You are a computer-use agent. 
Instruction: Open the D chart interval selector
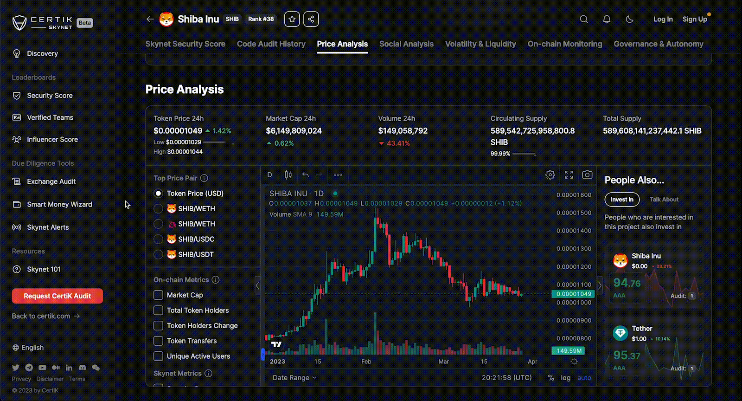click(x=269, y=175)
